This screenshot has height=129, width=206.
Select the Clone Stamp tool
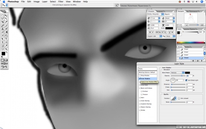pos(2,29)
